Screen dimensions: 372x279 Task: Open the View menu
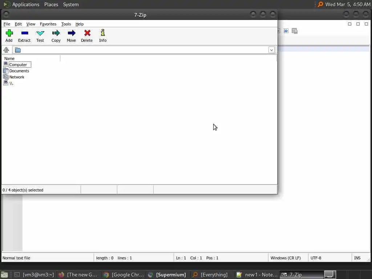click(x=31, y=24)
